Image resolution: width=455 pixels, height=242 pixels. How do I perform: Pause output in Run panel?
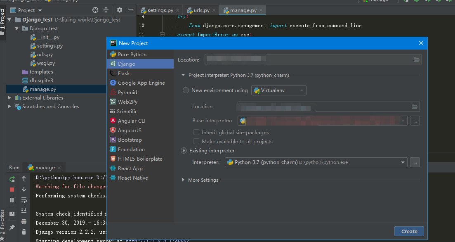(x=12, y=200)
